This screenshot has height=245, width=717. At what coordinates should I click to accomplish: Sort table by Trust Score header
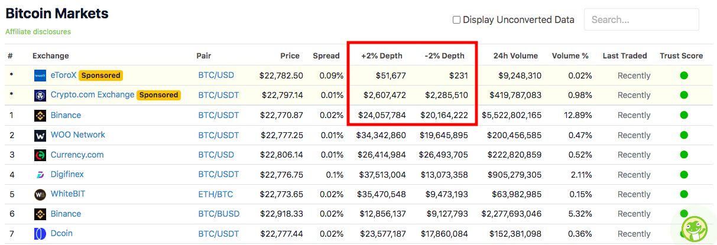(x=682, y=56)
